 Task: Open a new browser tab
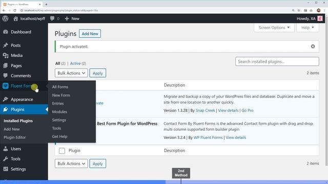coord(46,4)
